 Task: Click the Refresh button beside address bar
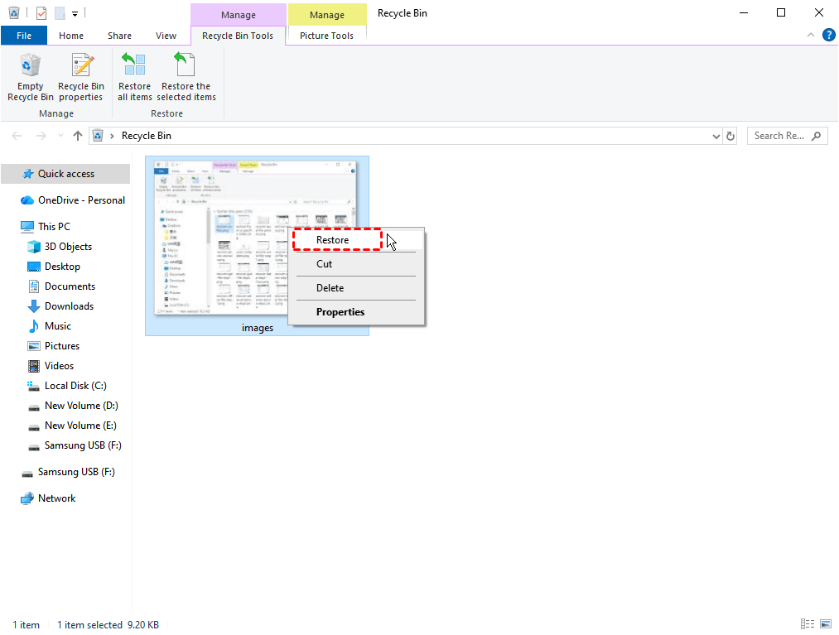point(731,136)
